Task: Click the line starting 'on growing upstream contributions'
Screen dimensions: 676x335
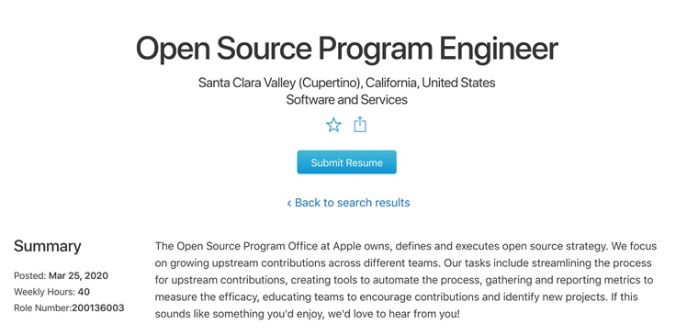Action: coord(403,263)
